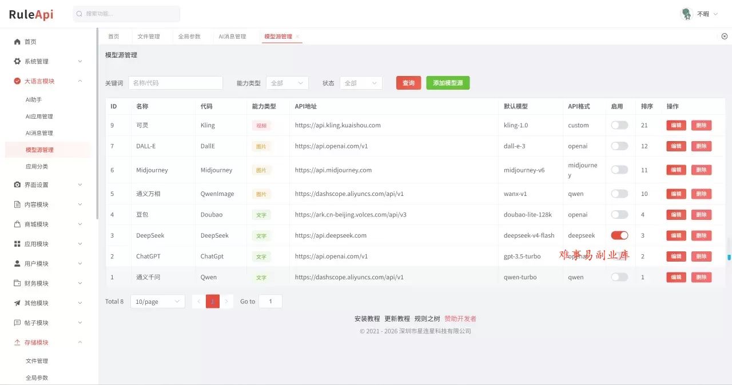The image size is (732, 385).
Task: Click the circular close-all icon at tabs right
Action: (x=725, y=36)
